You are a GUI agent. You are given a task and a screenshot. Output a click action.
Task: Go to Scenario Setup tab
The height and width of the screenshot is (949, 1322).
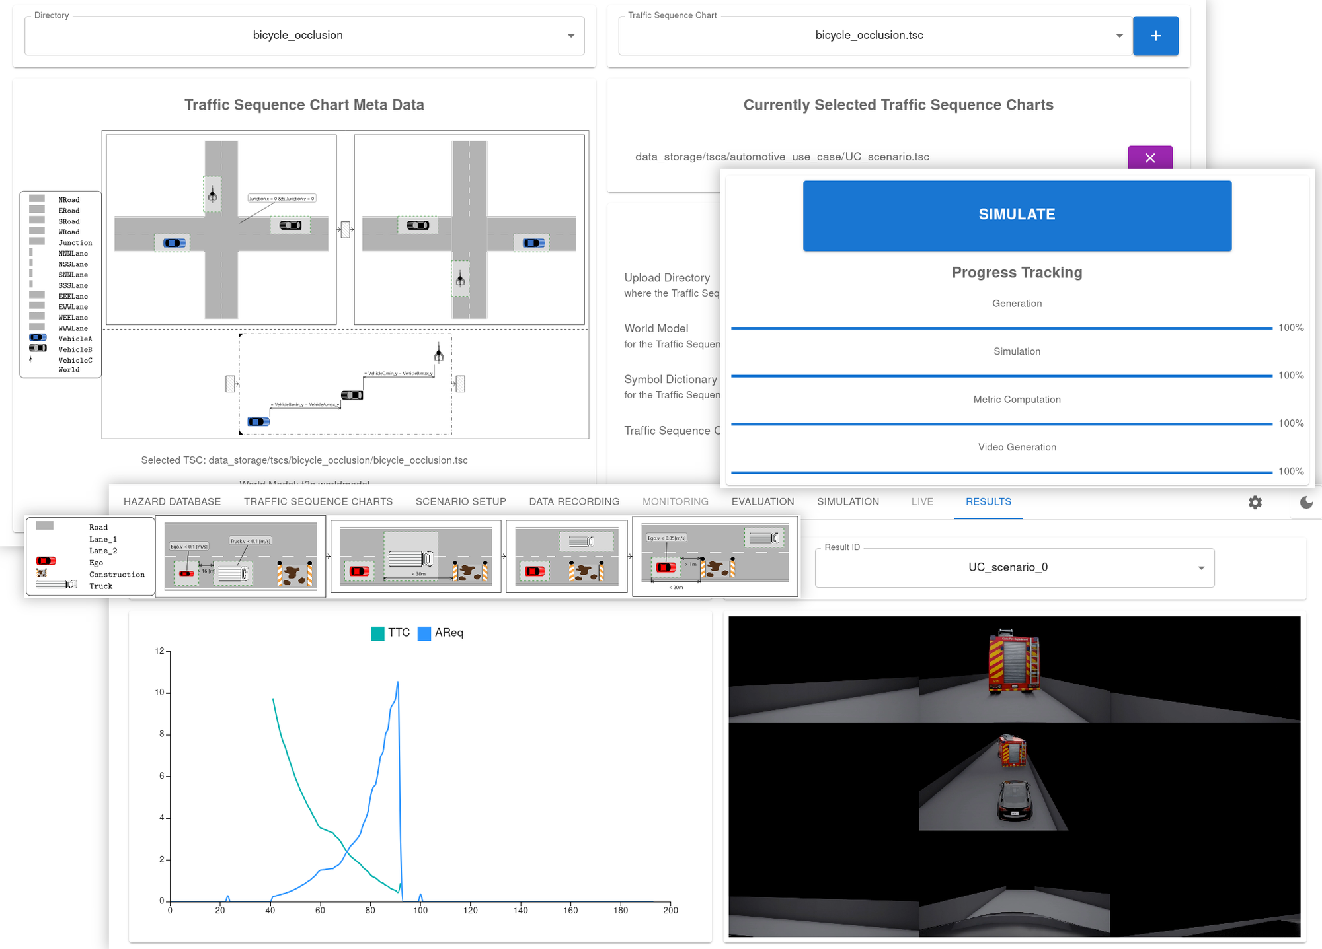pyautogui.click(x=460, y=501)
